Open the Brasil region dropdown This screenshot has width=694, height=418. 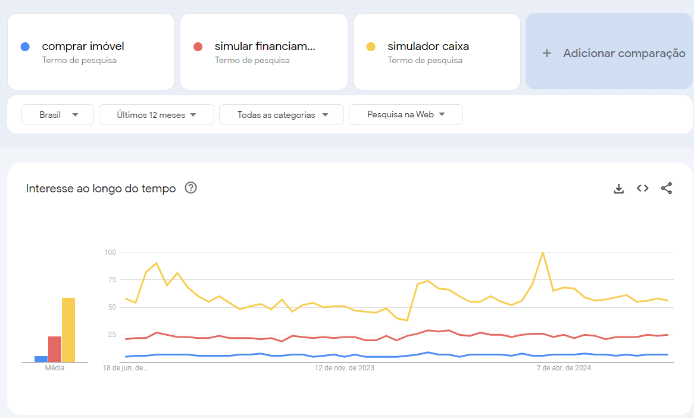tap(57, 114)
